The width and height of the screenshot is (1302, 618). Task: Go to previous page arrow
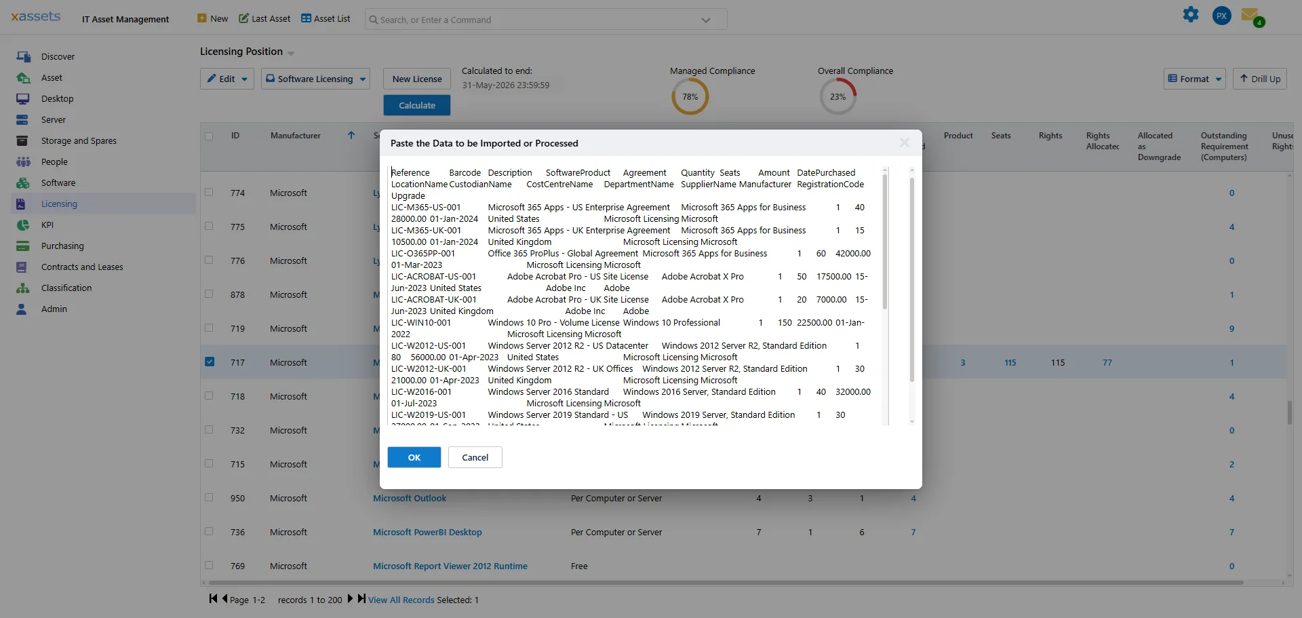pos(224,598)
